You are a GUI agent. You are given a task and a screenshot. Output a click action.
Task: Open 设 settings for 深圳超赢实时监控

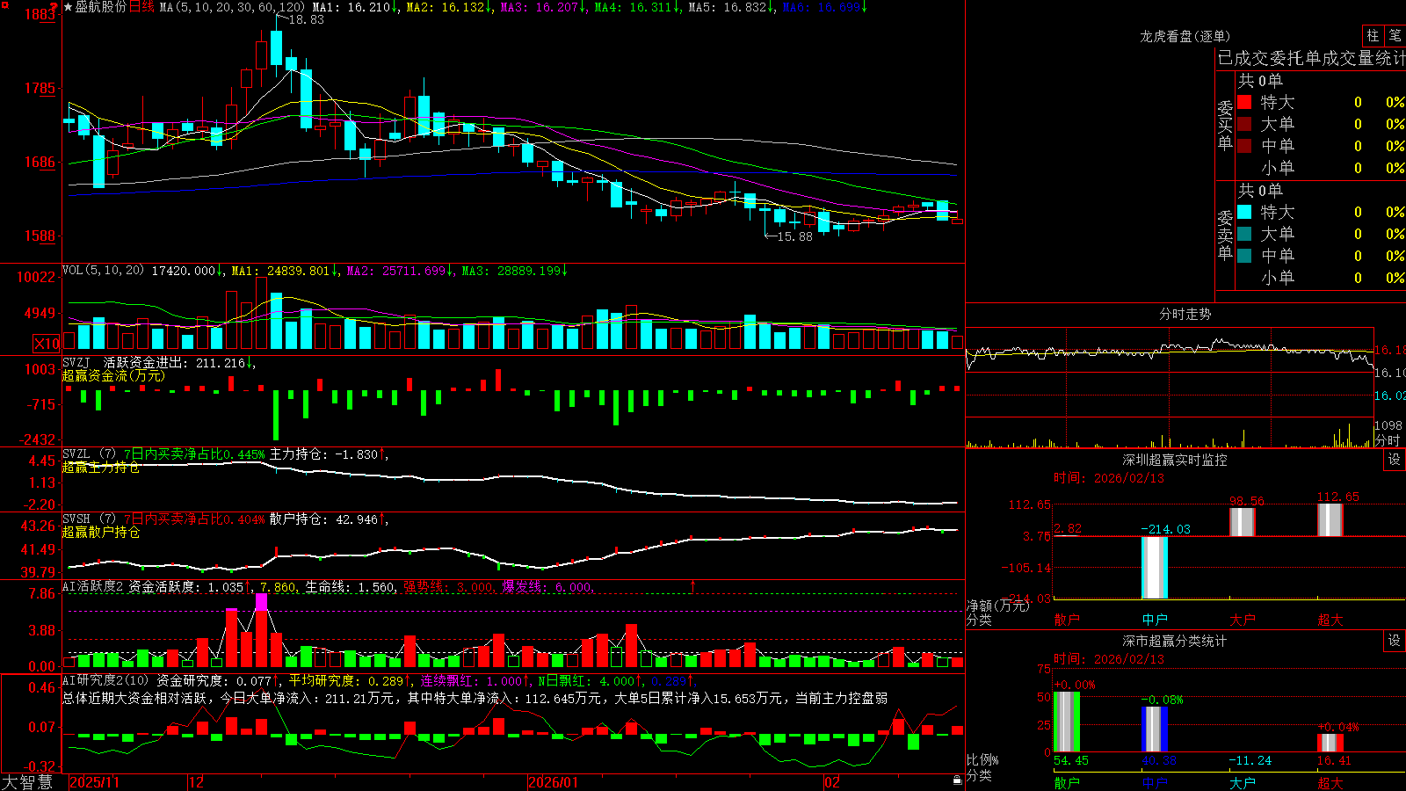pyautogui.click(x=1395, y=460)
